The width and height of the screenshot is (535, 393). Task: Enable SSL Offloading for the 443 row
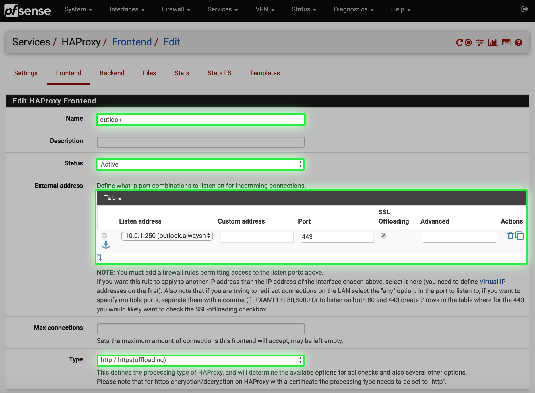(383, 236)
